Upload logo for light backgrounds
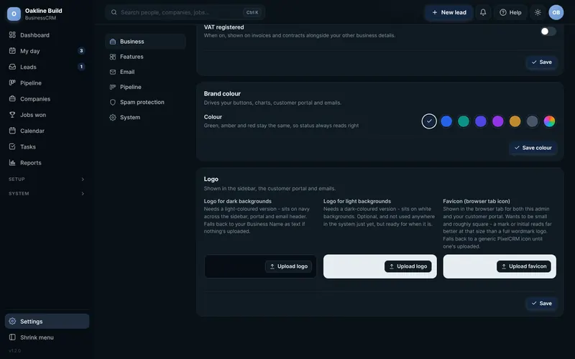 point(408,266)
